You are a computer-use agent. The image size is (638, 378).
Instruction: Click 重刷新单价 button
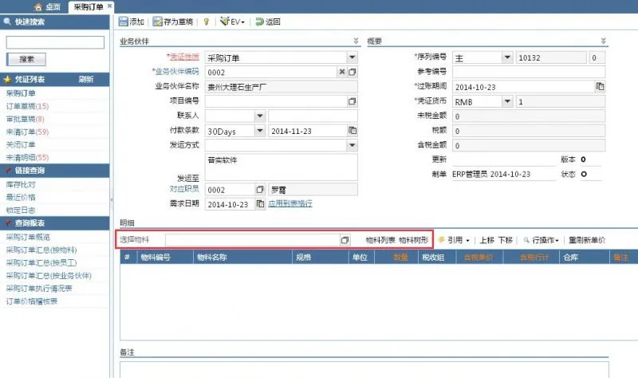[587, 240]
